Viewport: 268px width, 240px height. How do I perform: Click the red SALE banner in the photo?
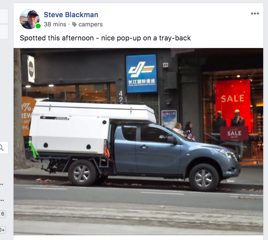pos(233,104)
